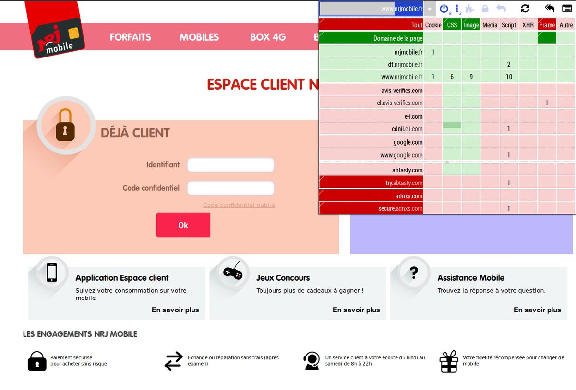Click the reload page icon

[x=525, y=9]
